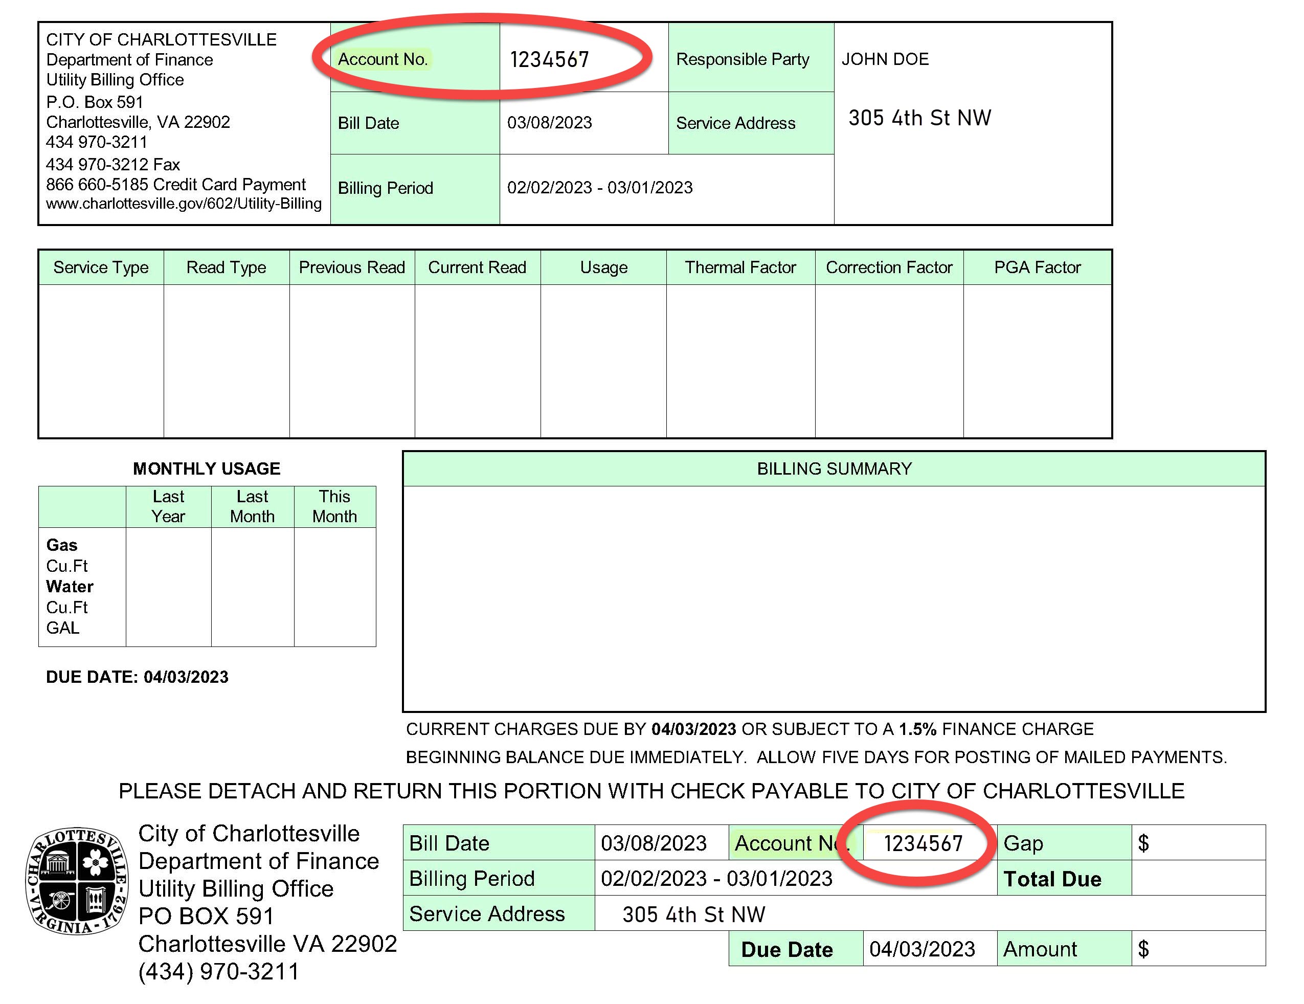
Task: Click the Current Read column header
Action: (477, 267)
